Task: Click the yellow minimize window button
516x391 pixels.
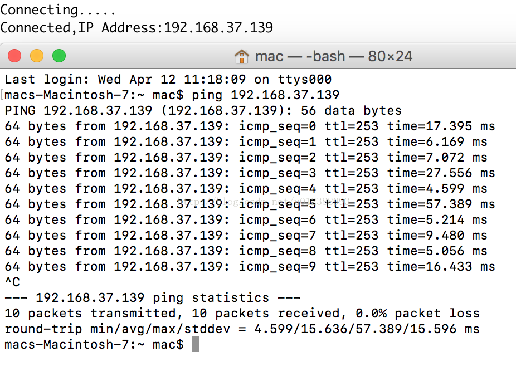Action: 37,56
